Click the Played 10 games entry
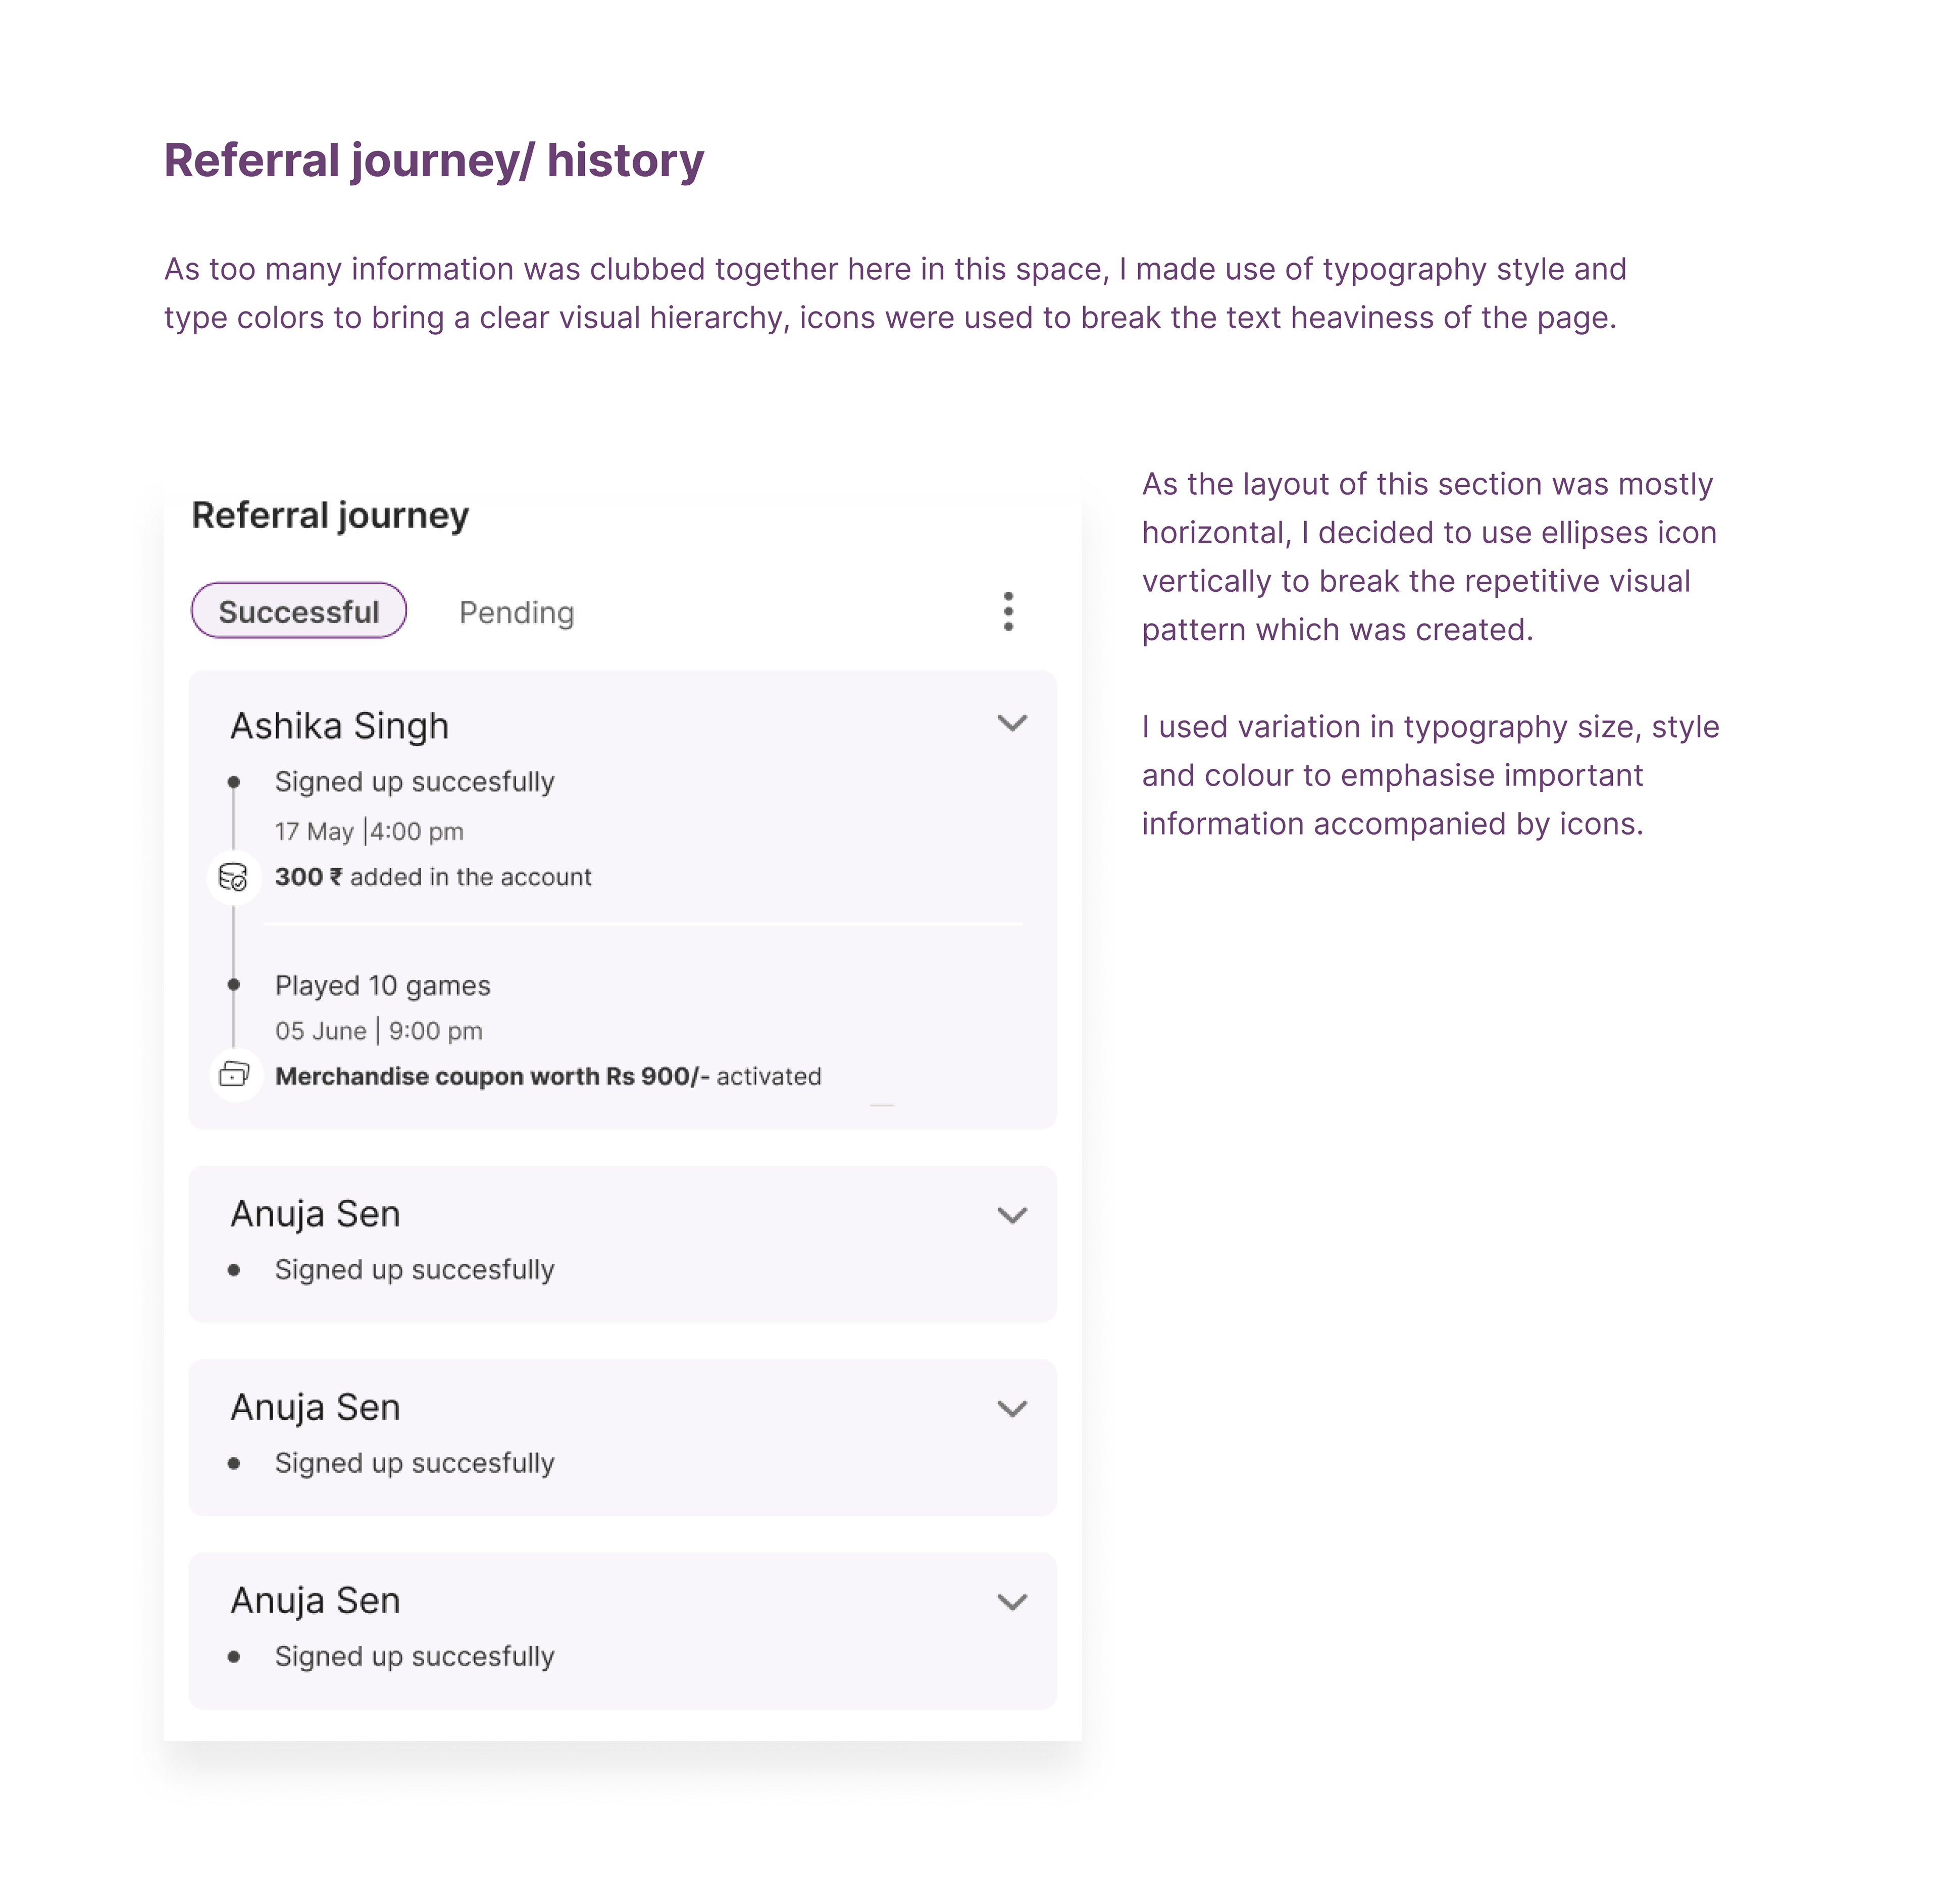 (x=382, y=986)
